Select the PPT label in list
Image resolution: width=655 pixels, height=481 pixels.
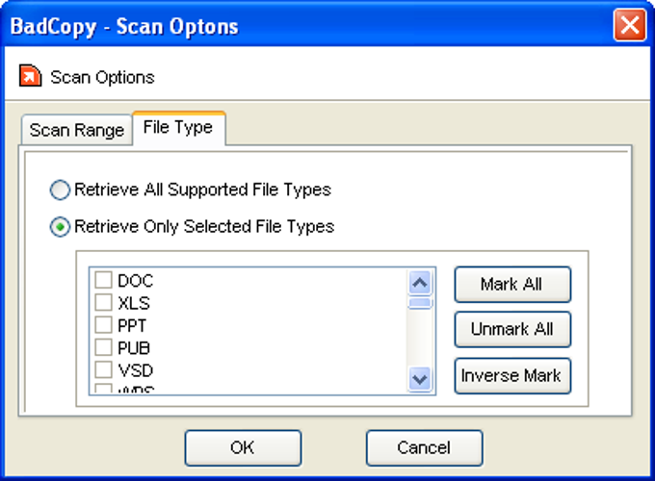[x=132, y=325]
